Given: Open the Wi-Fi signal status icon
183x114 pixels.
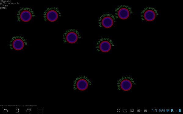Looking at the screenshot, I should point(168,110).
